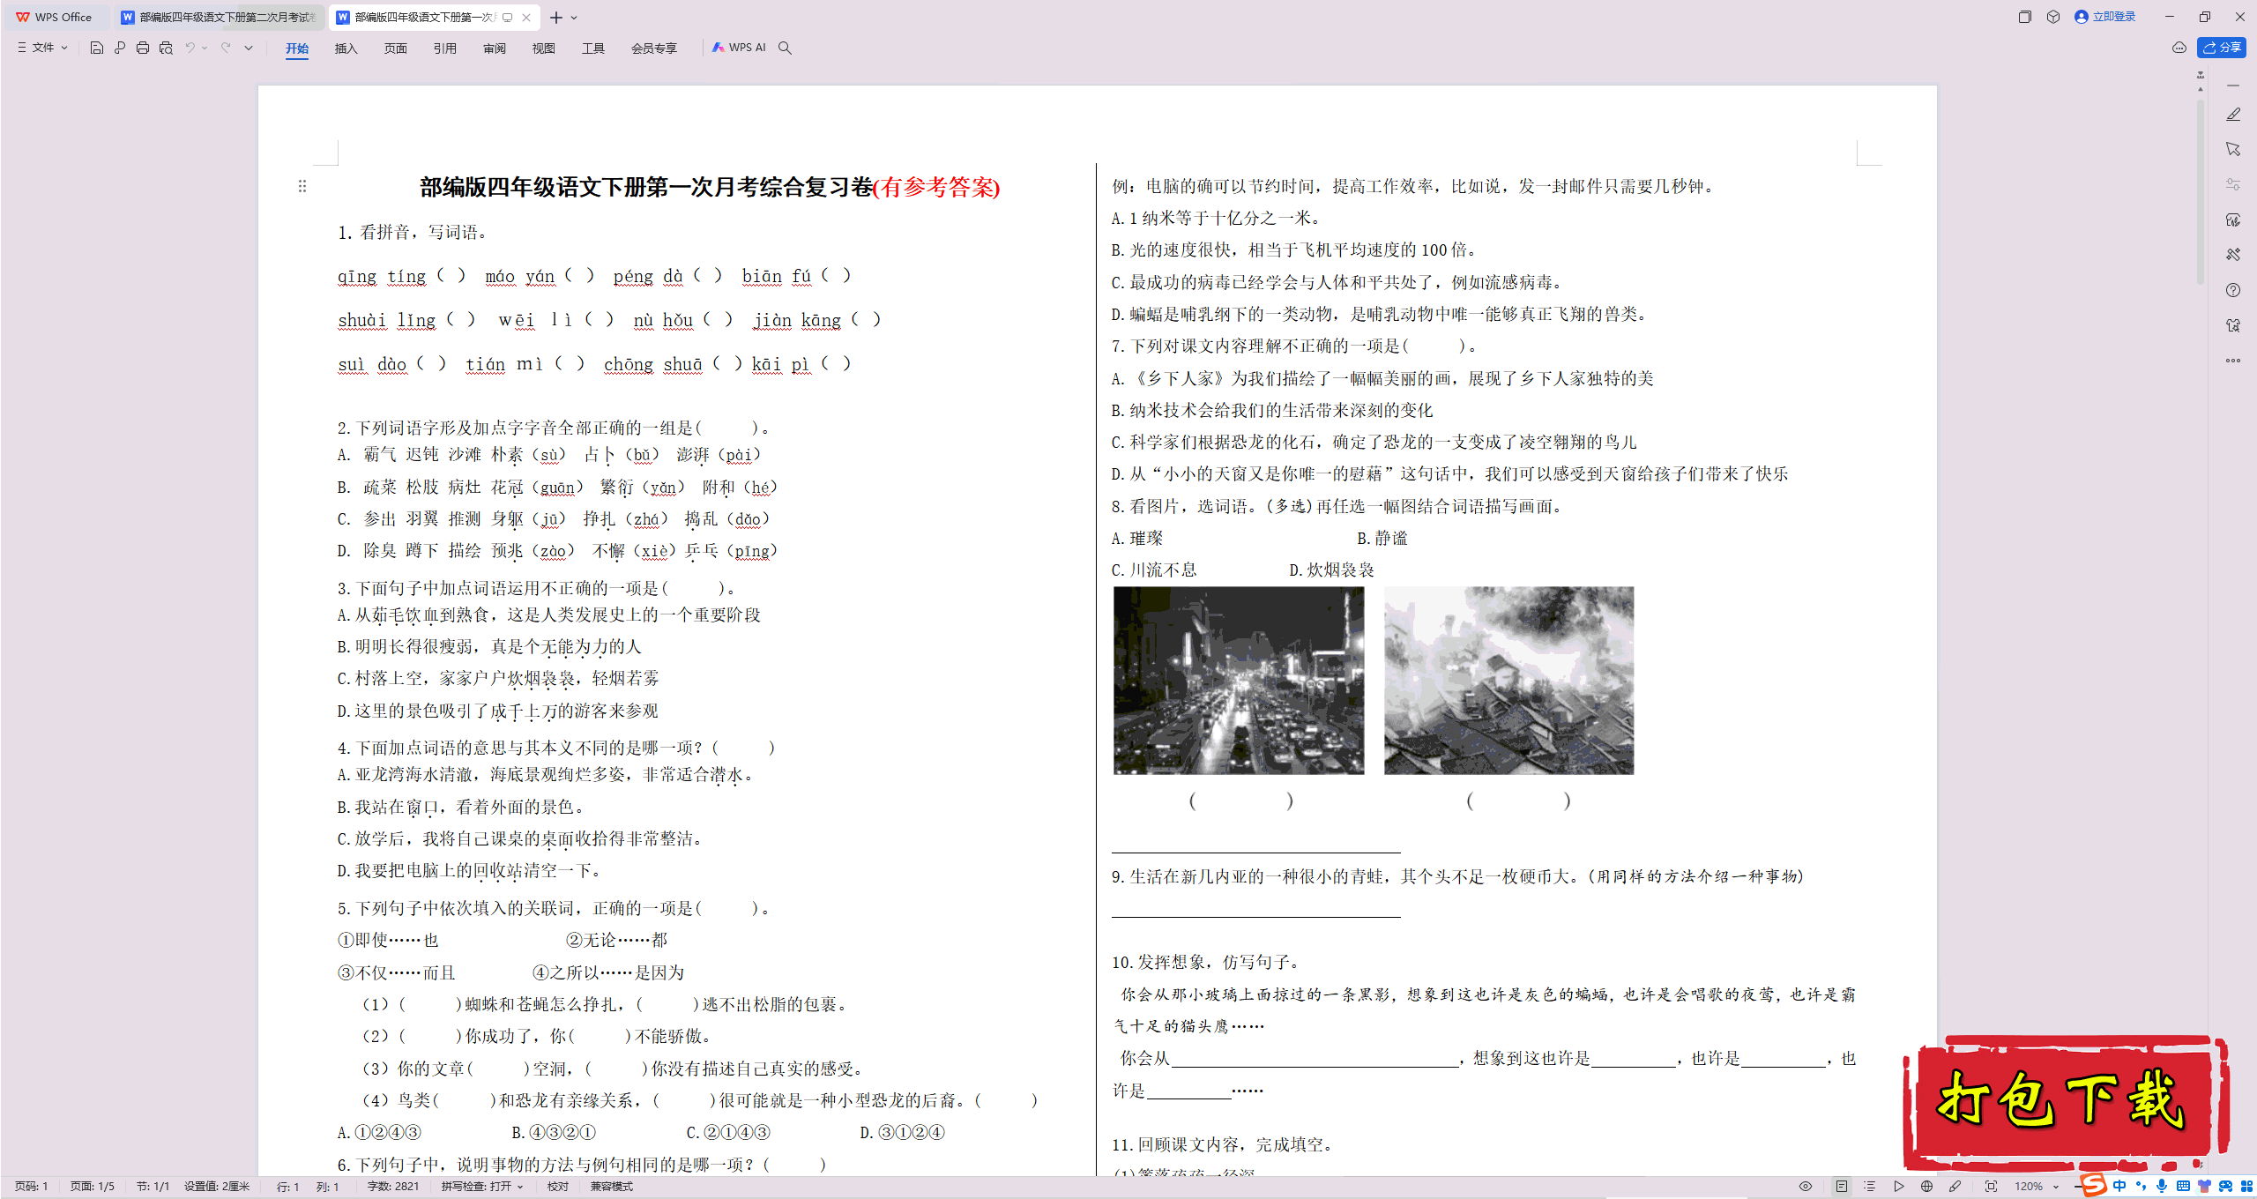Click the multi-window icon in title bar
Image resolution: width=2257 pixels, height=1199 pixels.
tap(2024, 17)
